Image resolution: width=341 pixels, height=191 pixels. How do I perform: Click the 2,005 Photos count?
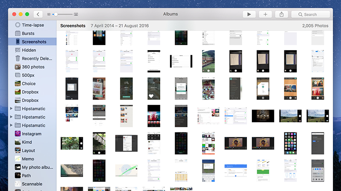315,25
